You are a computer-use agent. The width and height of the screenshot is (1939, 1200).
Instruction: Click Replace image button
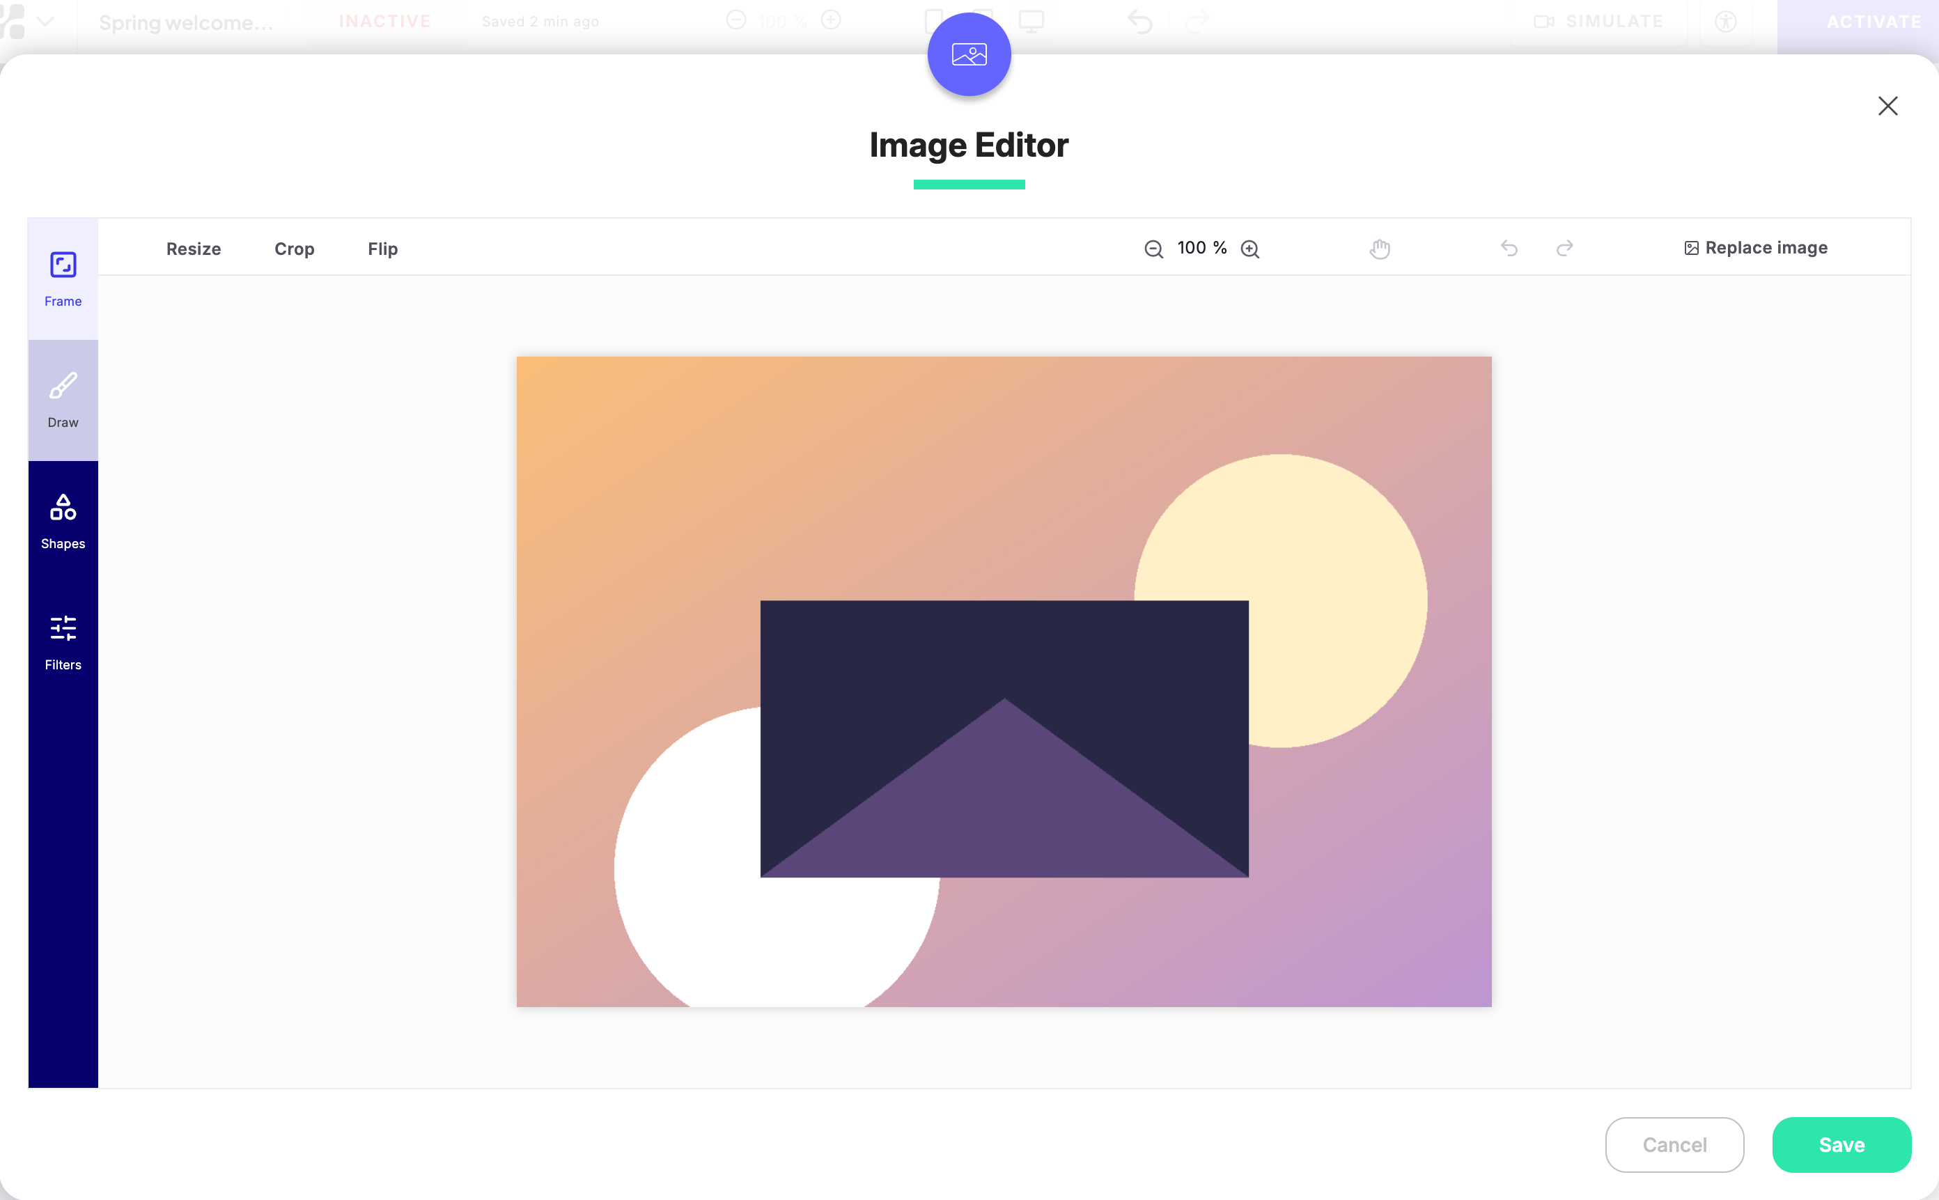pos(1756,248)
